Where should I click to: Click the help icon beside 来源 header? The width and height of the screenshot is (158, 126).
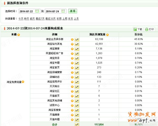[x=18, y=34]
